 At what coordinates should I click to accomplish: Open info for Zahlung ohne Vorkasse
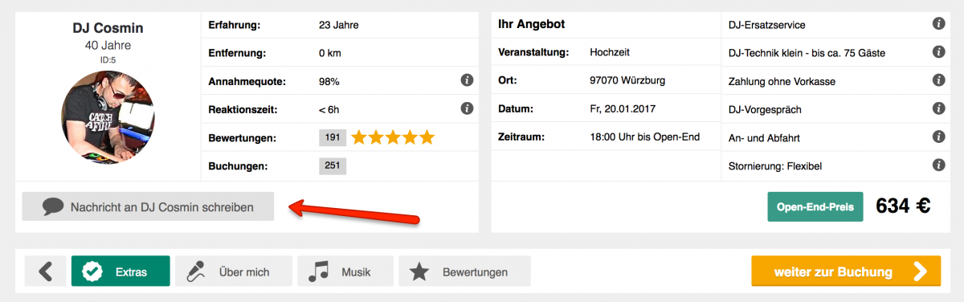pyautogui.click(x=937, y=80)
